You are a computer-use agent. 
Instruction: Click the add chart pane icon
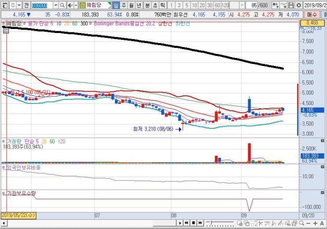pyautogui.click(x=240, y=223)
